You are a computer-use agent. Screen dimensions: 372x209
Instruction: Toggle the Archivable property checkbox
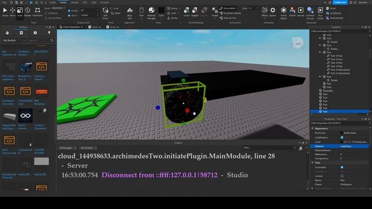click(342, 167)
